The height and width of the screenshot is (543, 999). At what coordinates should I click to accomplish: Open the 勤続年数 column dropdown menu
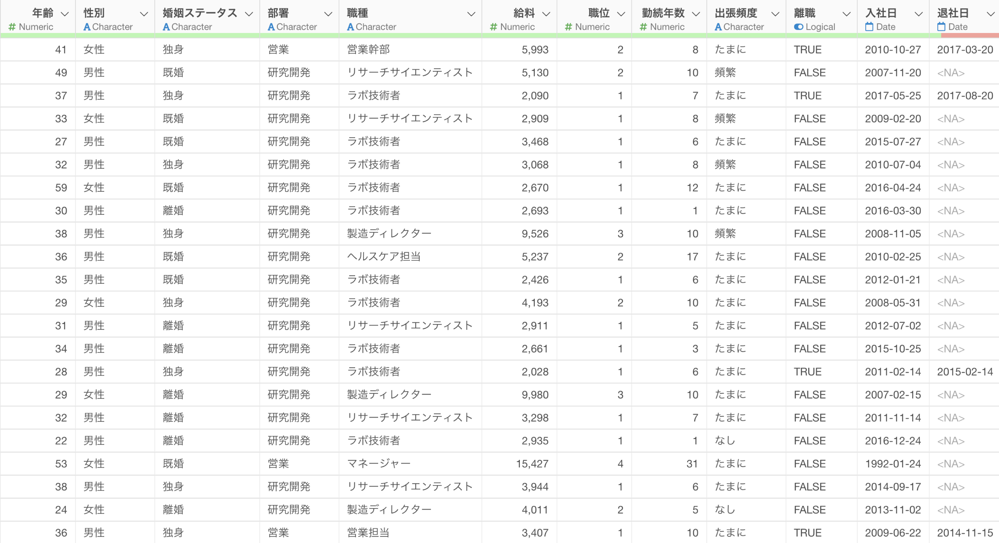(696, 14)
